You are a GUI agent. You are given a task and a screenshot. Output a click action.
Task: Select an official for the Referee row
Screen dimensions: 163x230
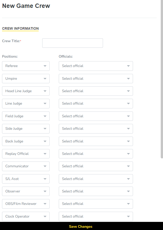click(x=96, y=66)
